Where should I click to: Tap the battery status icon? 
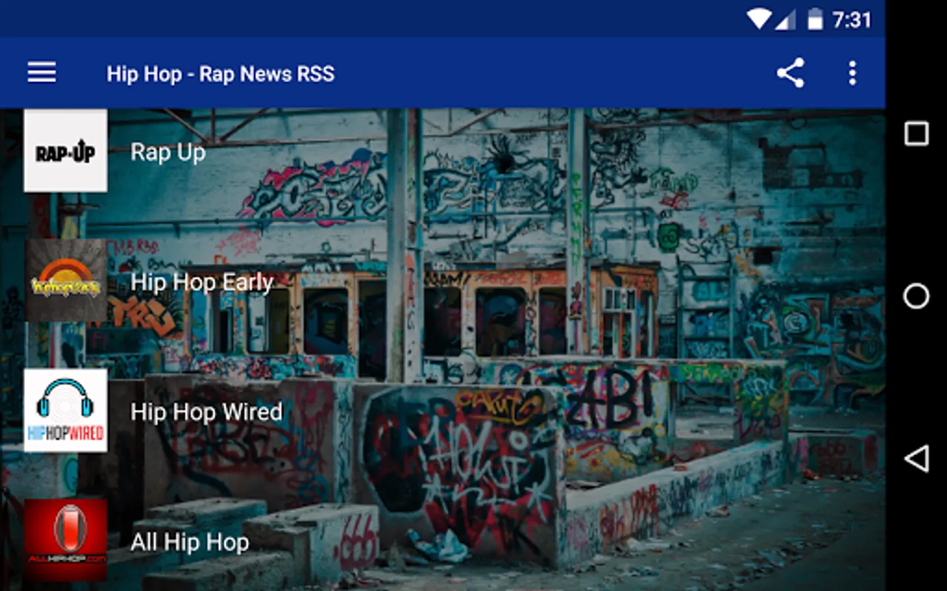click(x=815, y=19)
